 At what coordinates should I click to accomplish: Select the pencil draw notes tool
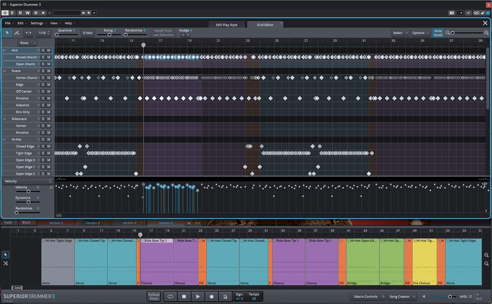click(x=17, y=33)
